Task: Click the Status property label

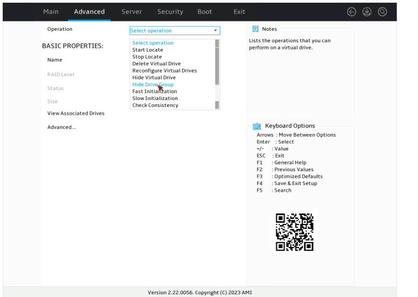Action: (x=55, y=88)
